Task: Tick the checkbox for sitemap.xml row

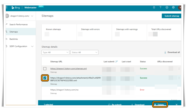Action: (x=45, y=69)
